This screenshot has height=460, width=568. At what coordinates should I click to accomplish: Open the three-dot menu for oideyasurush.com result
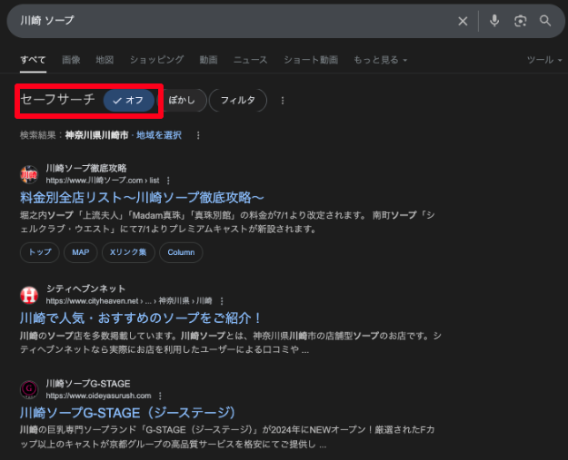click(160, 396)
